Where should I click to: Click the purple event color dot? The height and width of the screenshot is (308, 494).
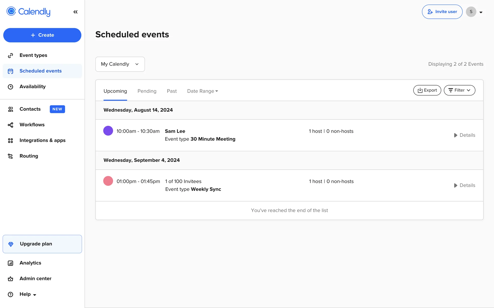tap(108, 131)
